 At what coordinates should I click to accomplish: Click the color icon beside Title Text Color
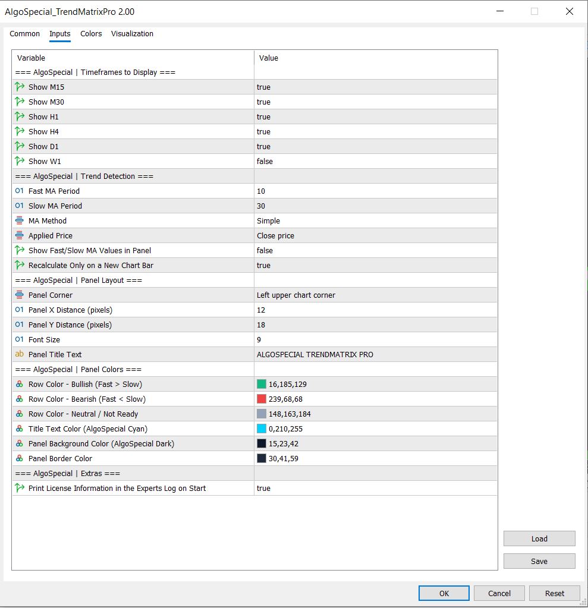pos(20,429)
